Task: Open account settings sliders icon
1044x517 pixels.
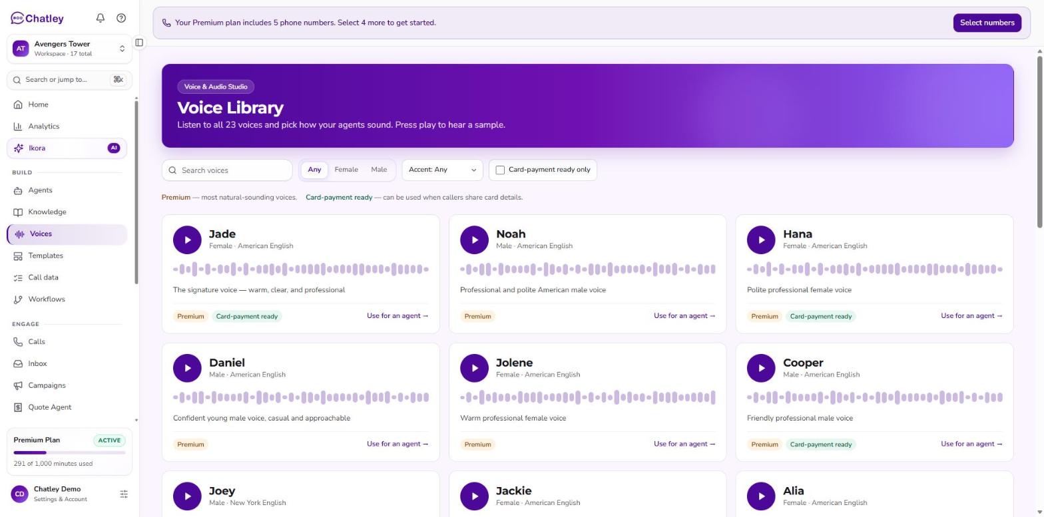Action: click(124, 494)
